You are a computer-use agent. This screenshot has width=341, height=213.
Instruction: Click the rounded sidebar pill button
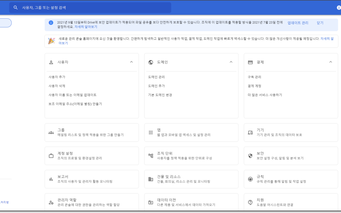click(x=6, y=23)
